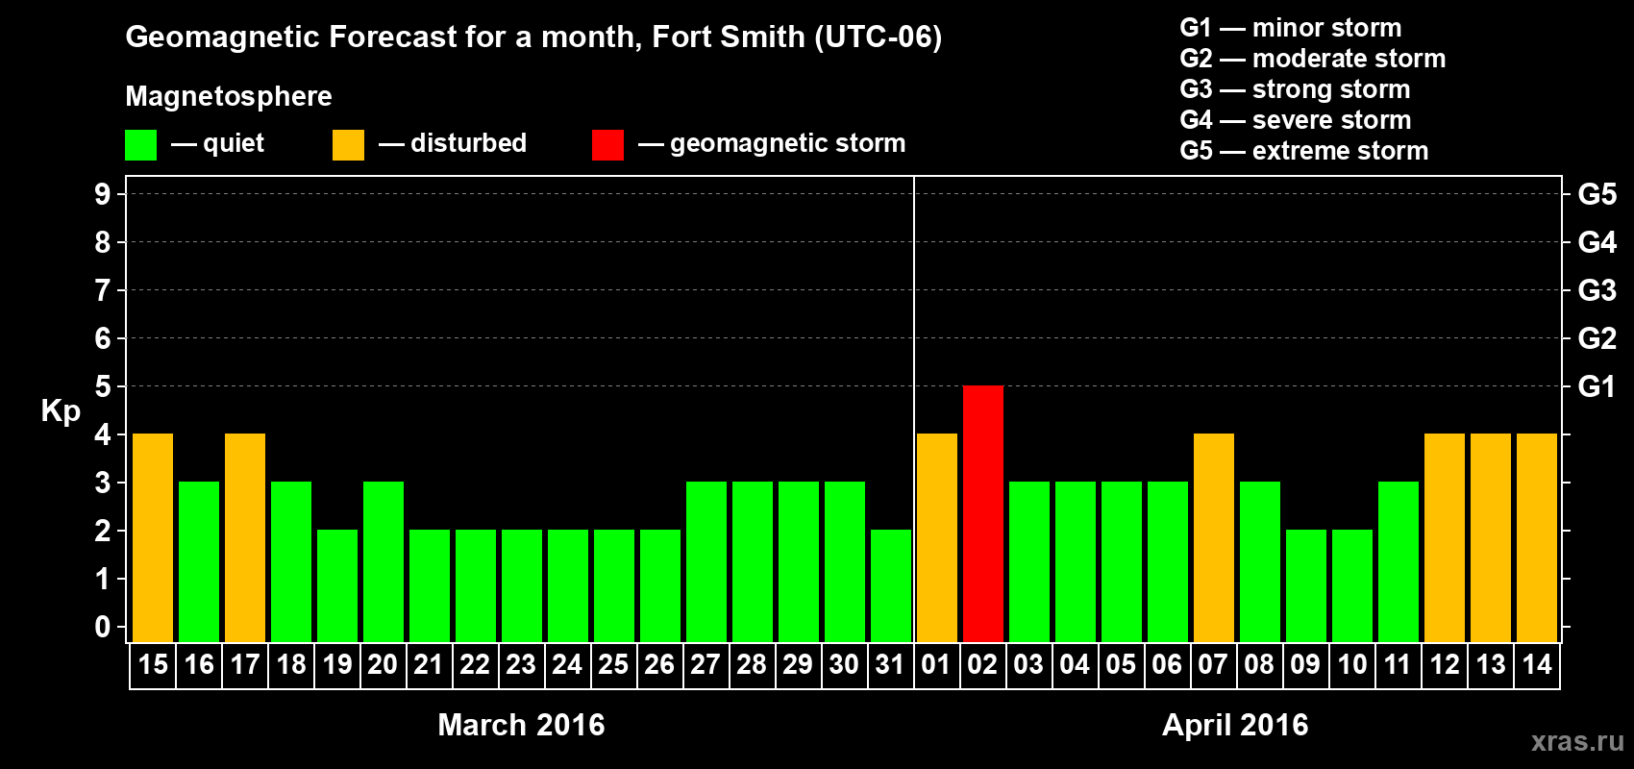Click the 'G1 — minor storm' legend text
1634x769 pixels.
pos(1291,28)
